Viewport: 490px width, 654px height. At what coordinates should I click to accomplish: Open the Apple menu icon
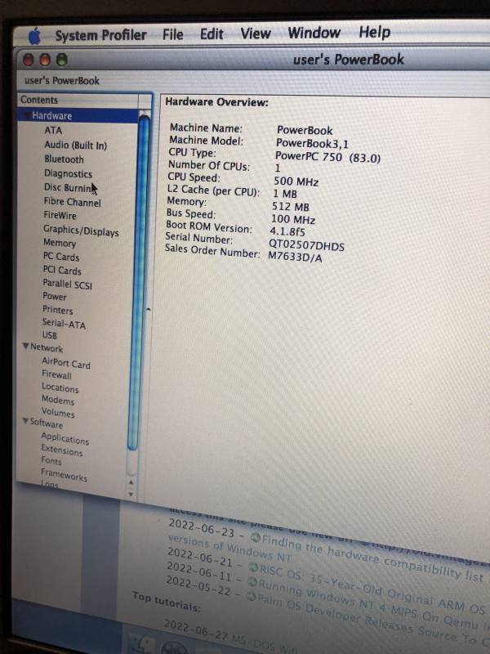pos(35,36)
